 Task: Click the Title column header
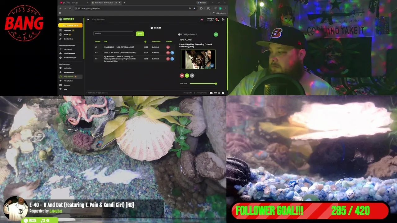[x=105, y=42]
